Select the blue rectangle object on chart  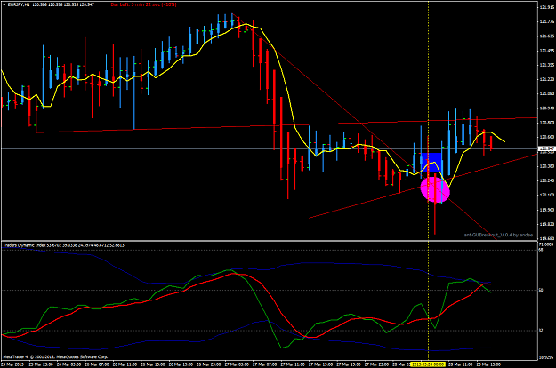(431, 163)
